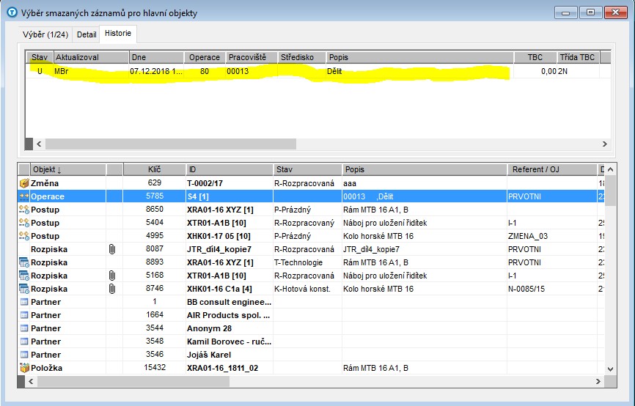Open the Detail tab
The width and height of the screenshot is (635, 406).
point(87,34)
